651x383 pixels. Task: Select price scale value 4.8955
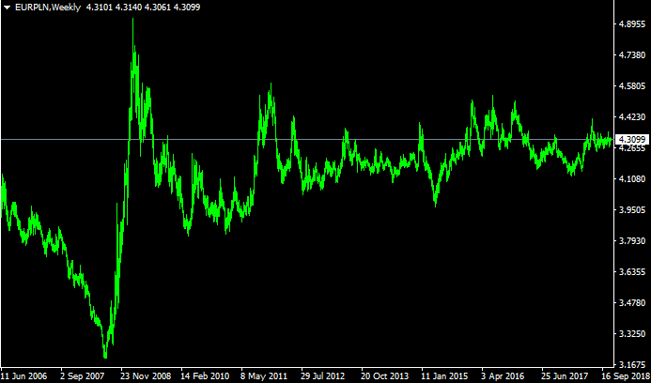pos(634,24)
